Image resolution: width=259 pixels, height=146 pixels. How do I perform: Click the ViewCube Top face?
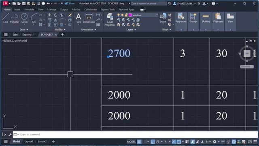[247, 54]
